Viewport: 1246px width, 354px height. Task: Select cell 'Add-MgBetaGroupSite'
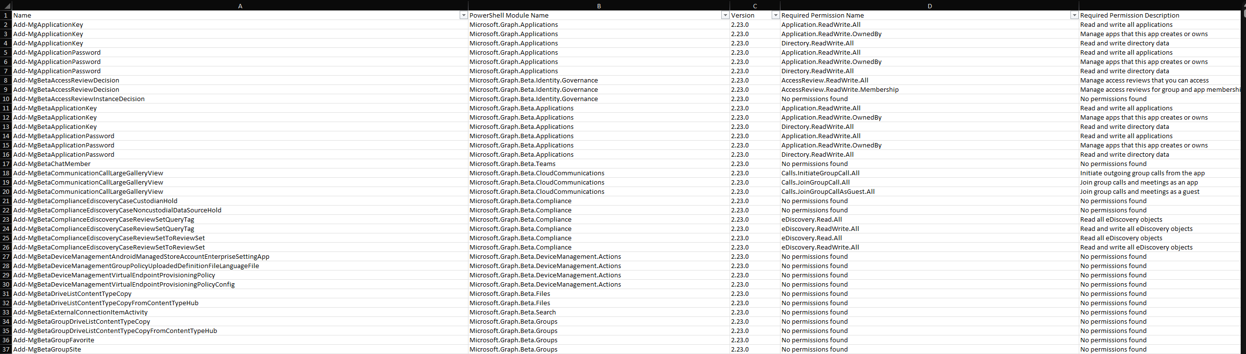pos(240,350)
